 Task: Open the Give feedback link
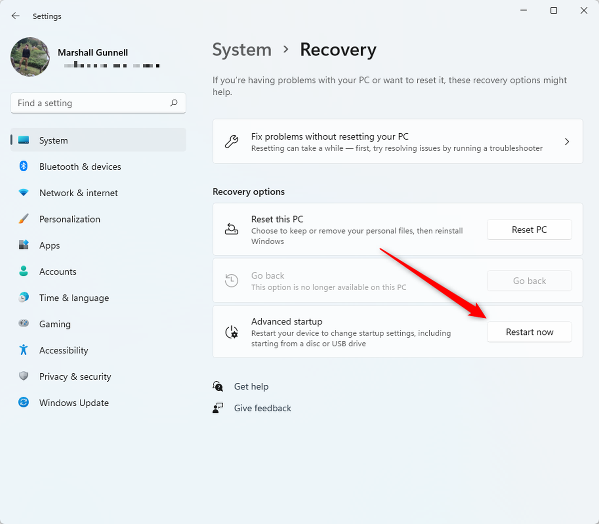263,408
